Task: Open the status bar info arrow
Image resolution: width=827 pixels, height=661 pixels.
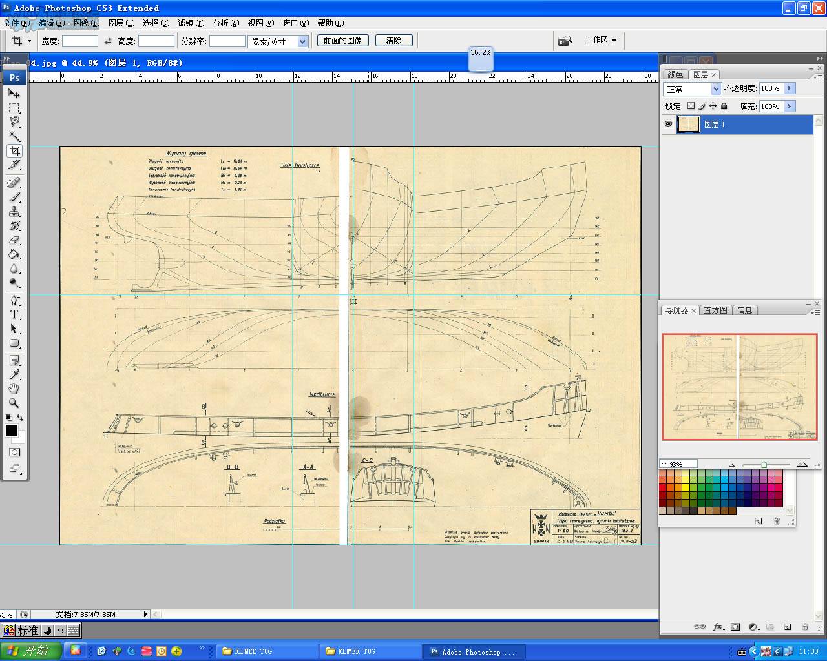Action: (145, 615)
